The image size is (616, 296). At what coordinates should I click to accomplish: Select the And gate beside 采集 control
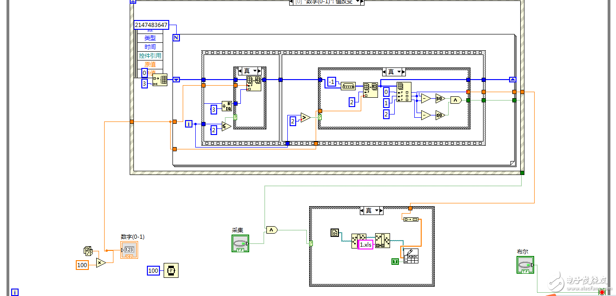point(272,229)
